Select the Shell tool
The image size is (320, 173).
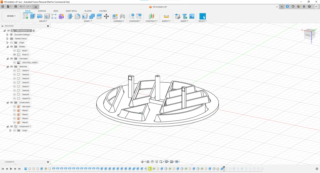coord(85,16)
